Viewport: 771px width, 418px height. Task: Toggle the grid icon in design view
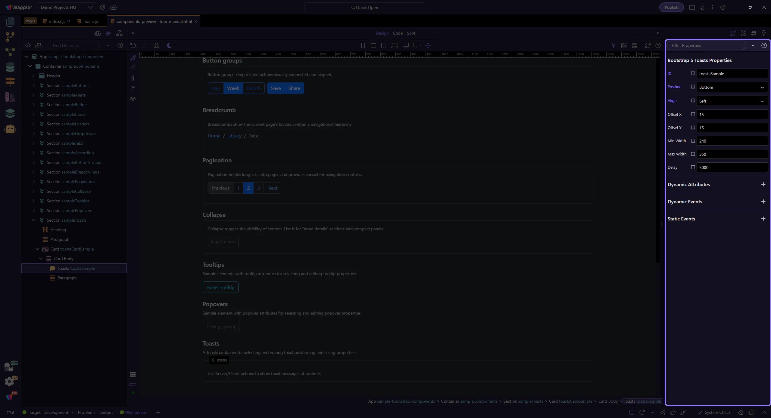[133, 374]
